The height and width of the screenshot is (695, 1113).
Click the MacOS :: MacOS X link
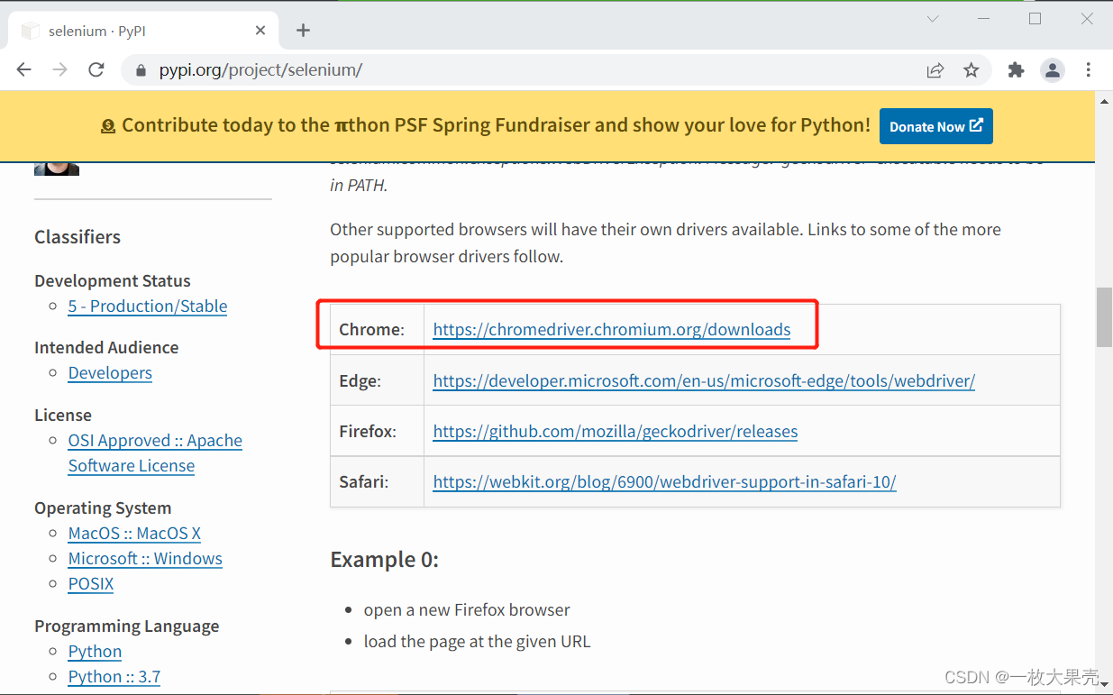coord(134,534)
